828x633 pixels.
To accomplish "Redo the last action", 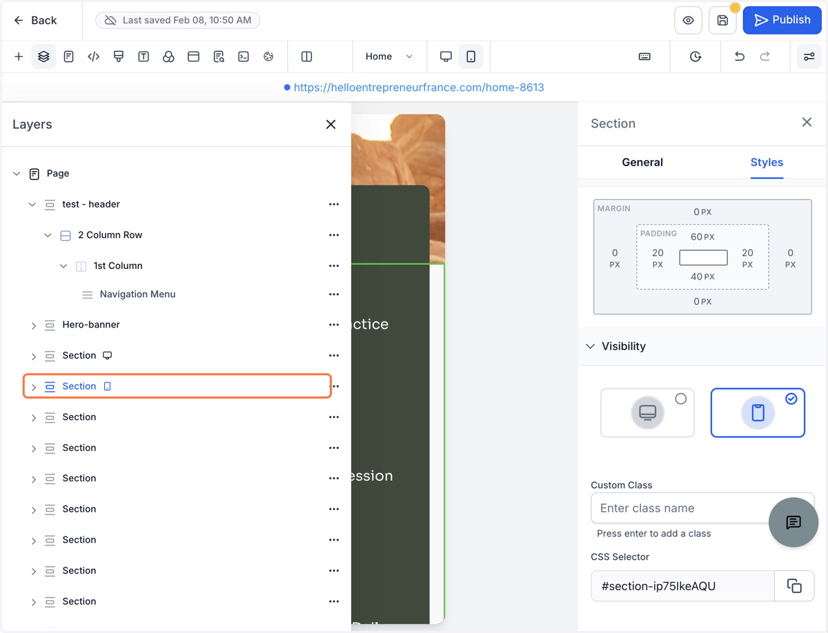I will click(765, 57).
